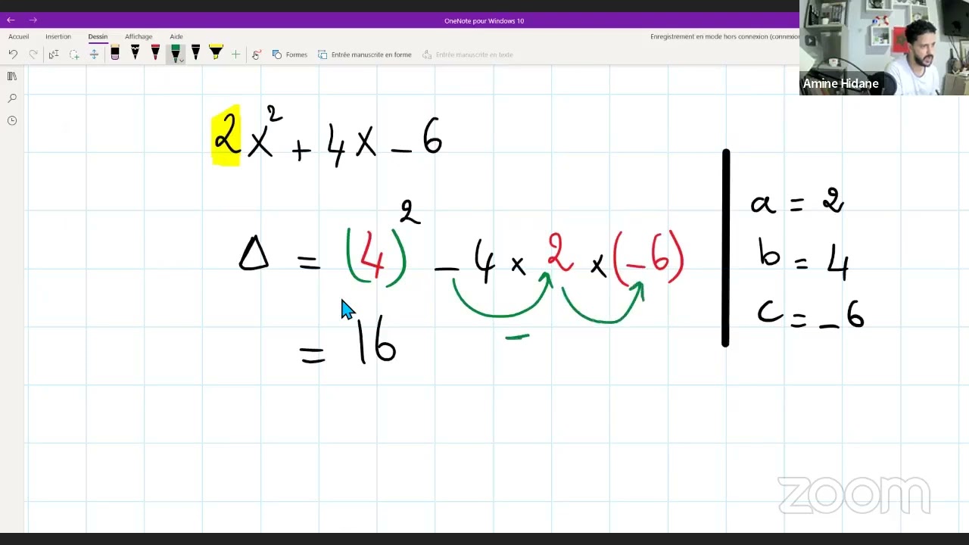This screenshot has height=545, width=969.
Task: Click Entrée manuscrite en forme
Action: 365,54
